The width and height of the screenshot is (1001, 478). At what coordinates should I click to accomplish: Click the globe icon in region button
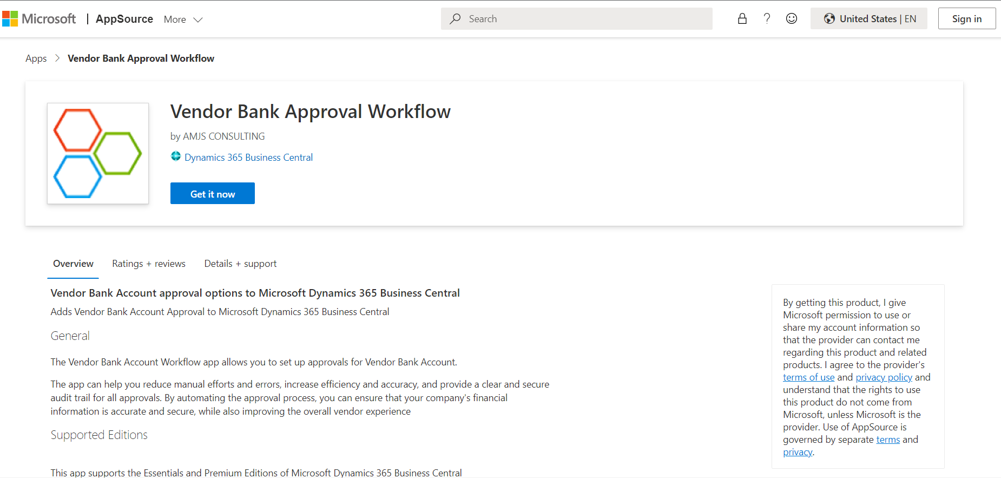[829, 19]
